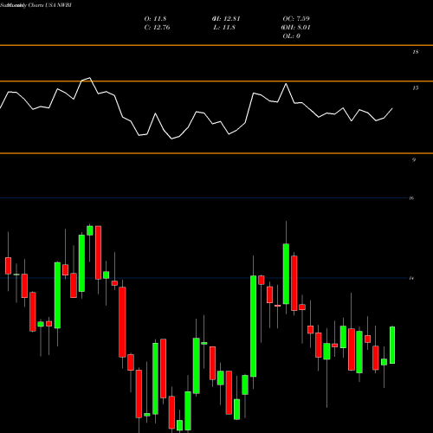Select the close value 'C: 12.76'
Screen dimensions: 433x433
(x=157, y=28)
